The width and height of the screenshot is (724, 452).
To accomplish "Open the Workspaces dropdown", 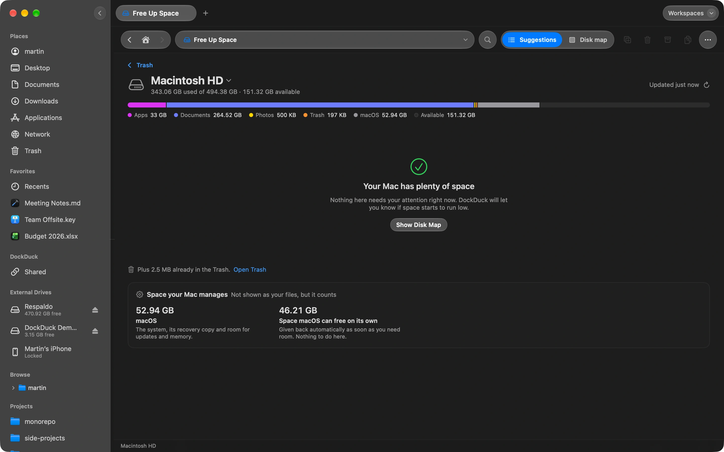I will click(x=691, y=13).
